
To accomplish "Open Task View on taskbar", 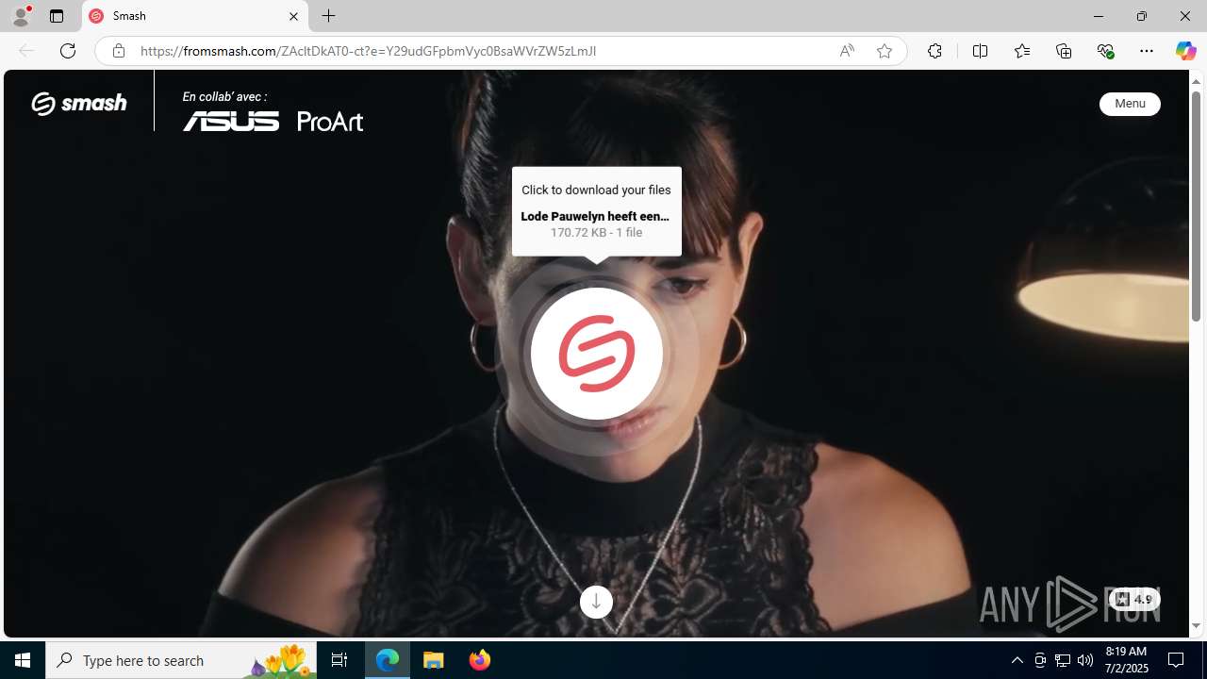I will [x=339, y=660].
